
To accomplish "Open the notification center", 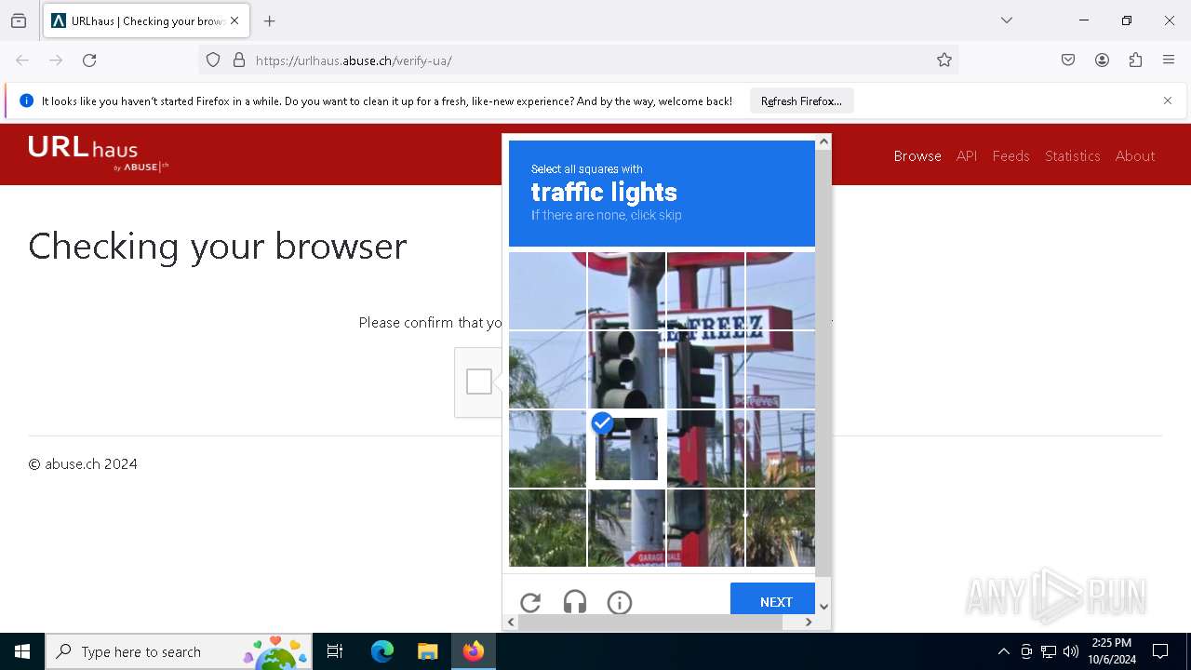I will click(x=1160, y=651).
